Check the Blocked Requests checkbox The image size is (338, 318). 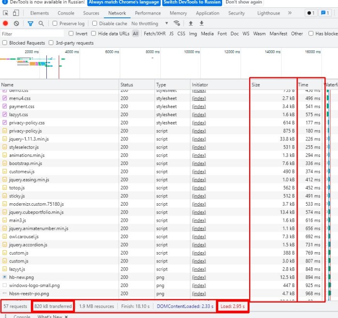[4, 43]
